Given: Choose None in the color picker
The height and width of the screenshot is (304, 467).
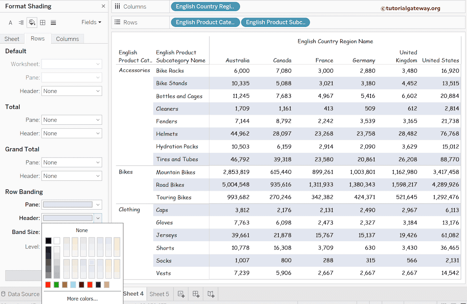Looking at the screenshot, I should 82,230.
